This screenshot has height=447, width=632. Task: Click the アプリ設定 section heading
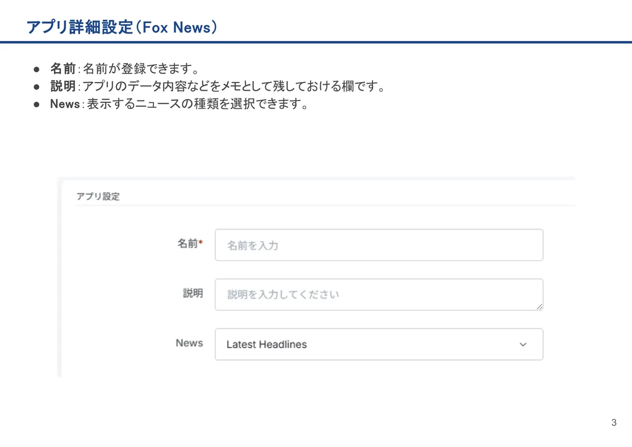(98, 196)
